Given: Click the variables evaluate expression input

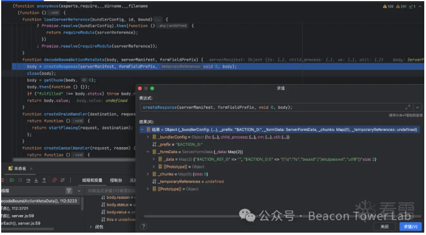Looking at the screenshot, I should pyautogui.click(x=111, y=191).
